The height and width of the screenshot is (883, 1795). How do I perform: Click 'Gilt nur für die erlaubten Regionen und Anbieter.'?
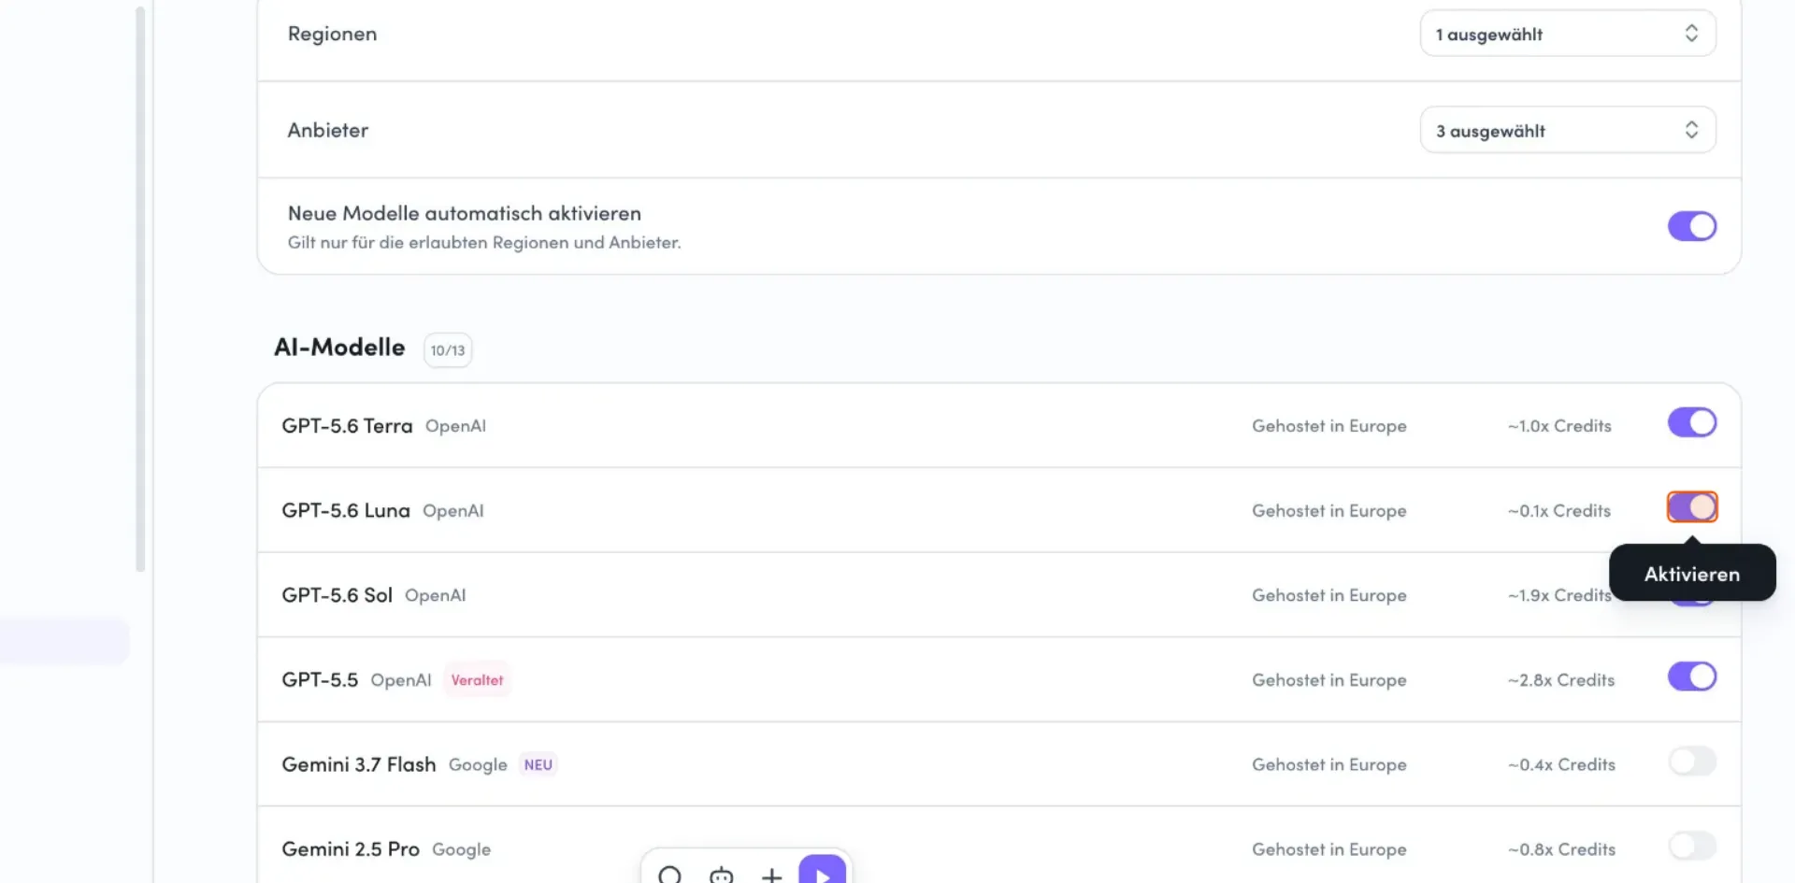[484, 243]
